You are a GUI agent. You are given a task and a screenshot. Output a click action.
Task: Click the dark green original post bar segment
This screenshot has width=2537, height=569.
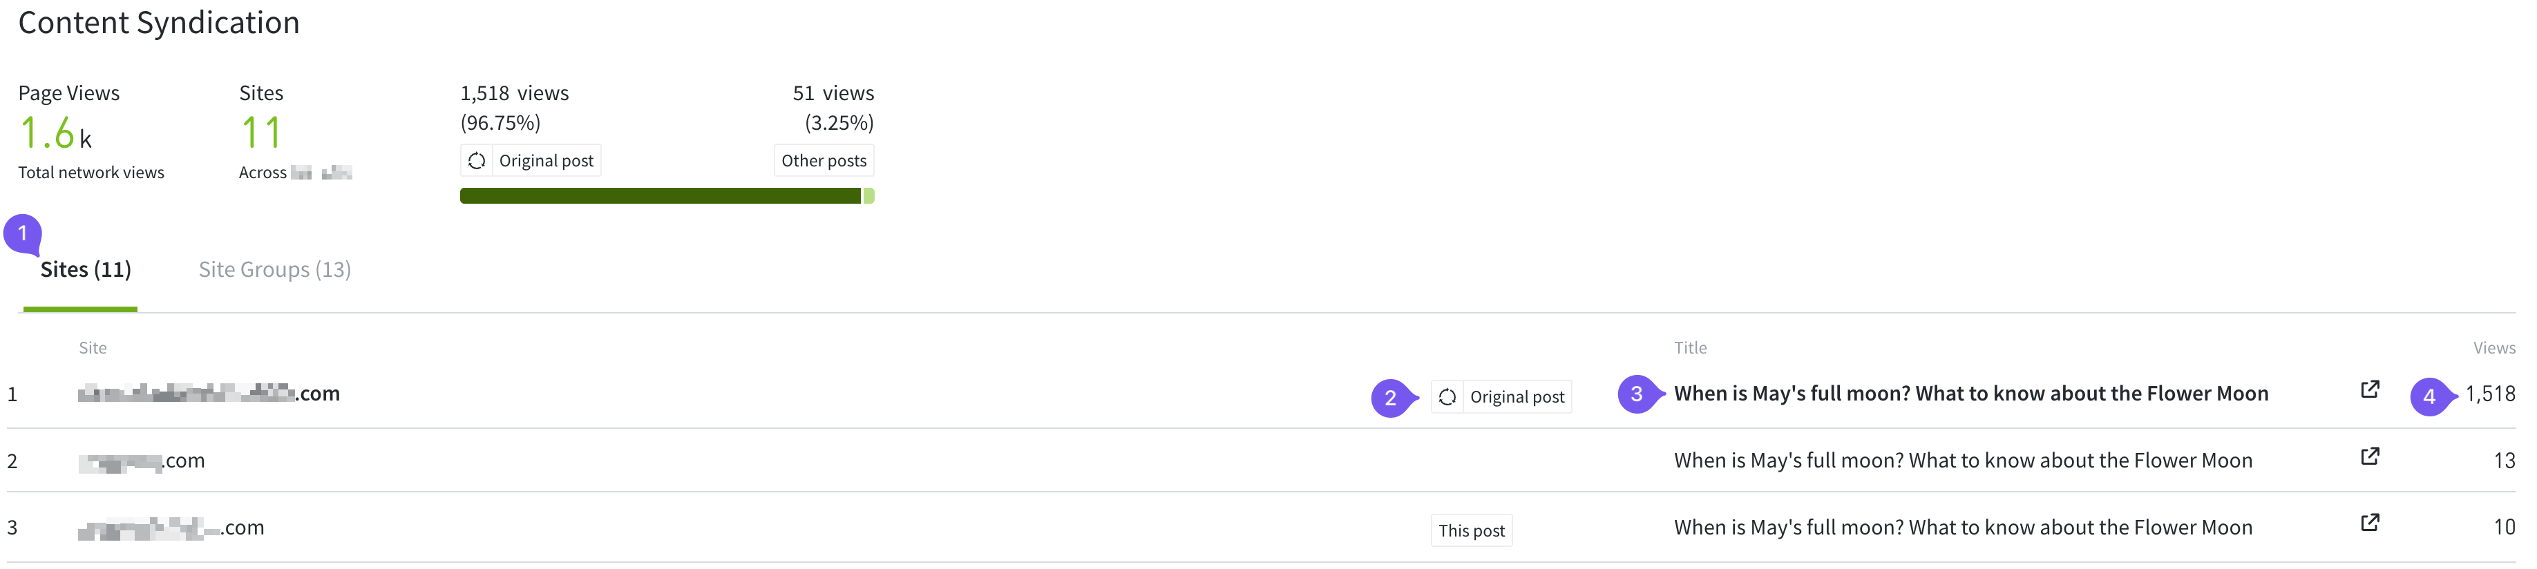(660, 196)
